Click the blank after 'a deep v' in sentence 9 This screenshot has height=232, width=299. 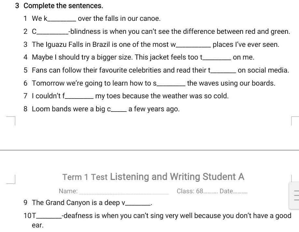(x=138, y=203)
